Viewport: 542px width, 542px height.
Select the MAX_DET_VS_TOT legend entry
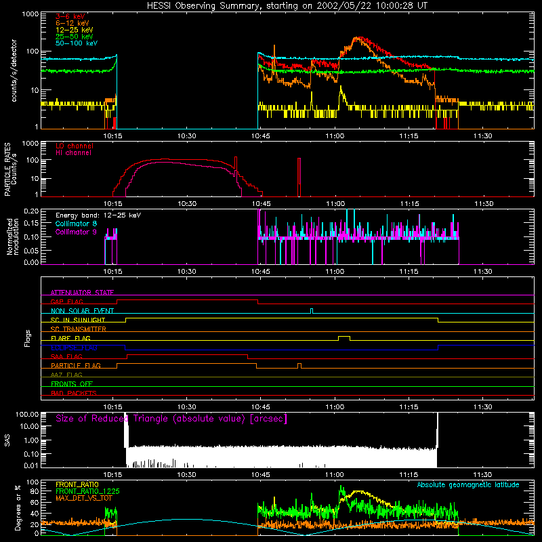coord(83,498)
